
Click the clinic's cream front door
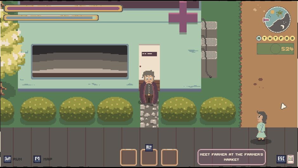tap(149, 62)
